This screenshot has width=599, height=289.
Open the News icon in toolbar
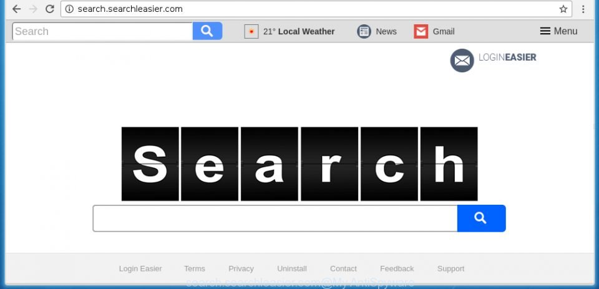(364, 31)
